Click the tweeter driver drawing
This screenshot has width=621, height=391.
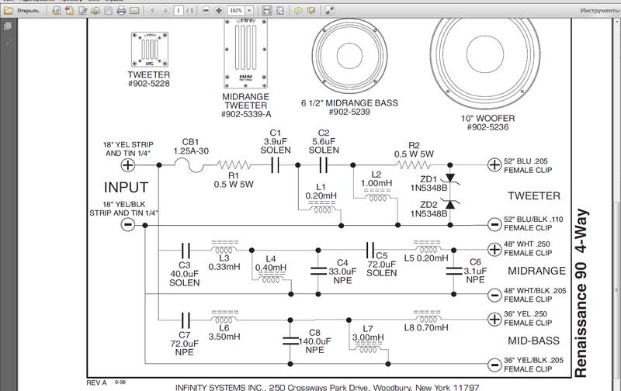[x=150, y=50]
